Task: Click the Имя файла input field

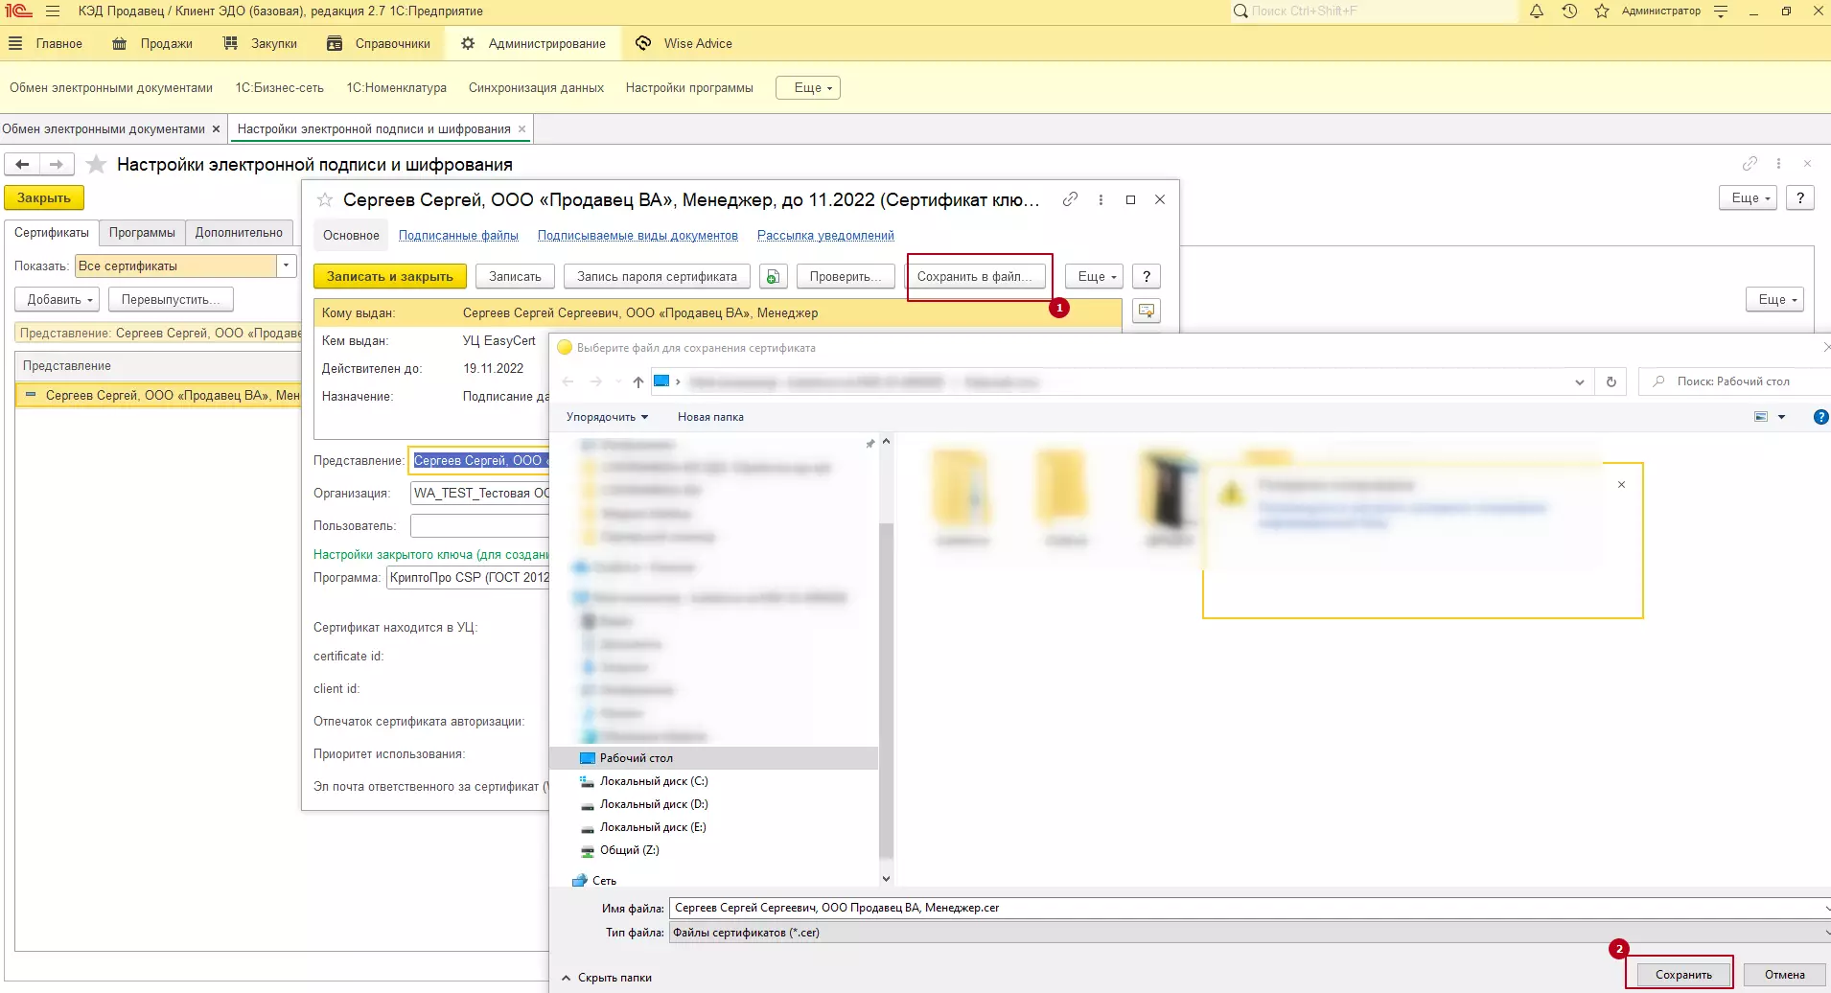Action: 1246,908
